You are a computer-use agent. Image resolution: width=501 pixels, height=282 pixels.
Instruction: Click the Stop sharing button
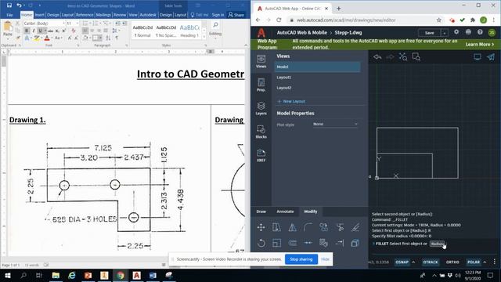(x=301, y=259)
